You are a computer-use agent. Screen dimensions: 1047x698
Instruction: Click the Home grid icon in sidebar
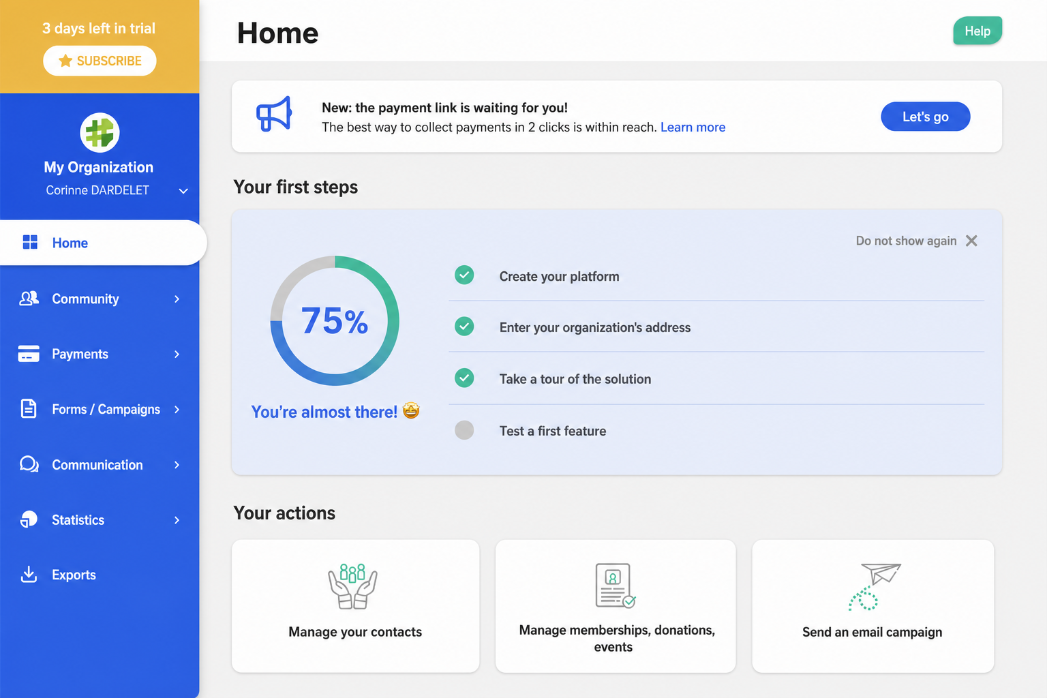tap(30, 242)
